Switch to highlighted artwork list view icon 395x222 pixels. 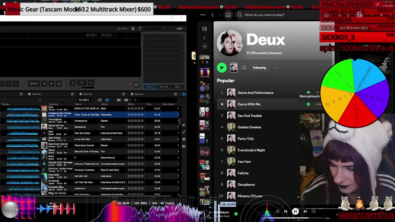coord(107,100)
